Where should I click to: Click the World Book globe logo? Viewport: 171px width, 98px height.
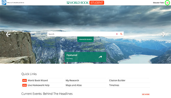coord(4,3)
